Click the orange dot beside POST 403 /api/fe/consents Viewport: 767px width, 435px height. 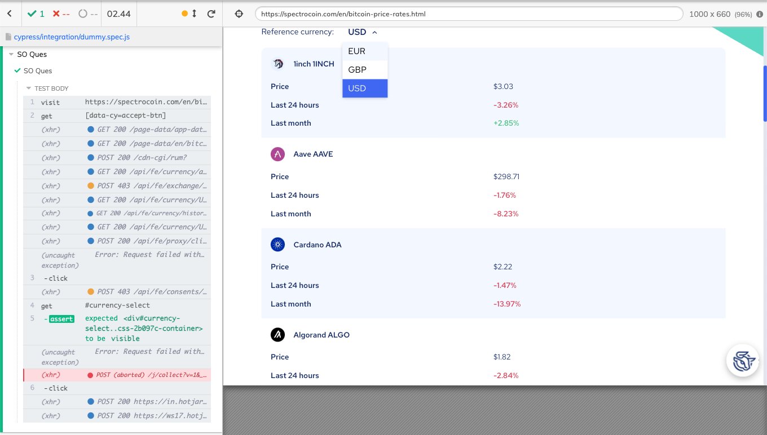(90, 291)
